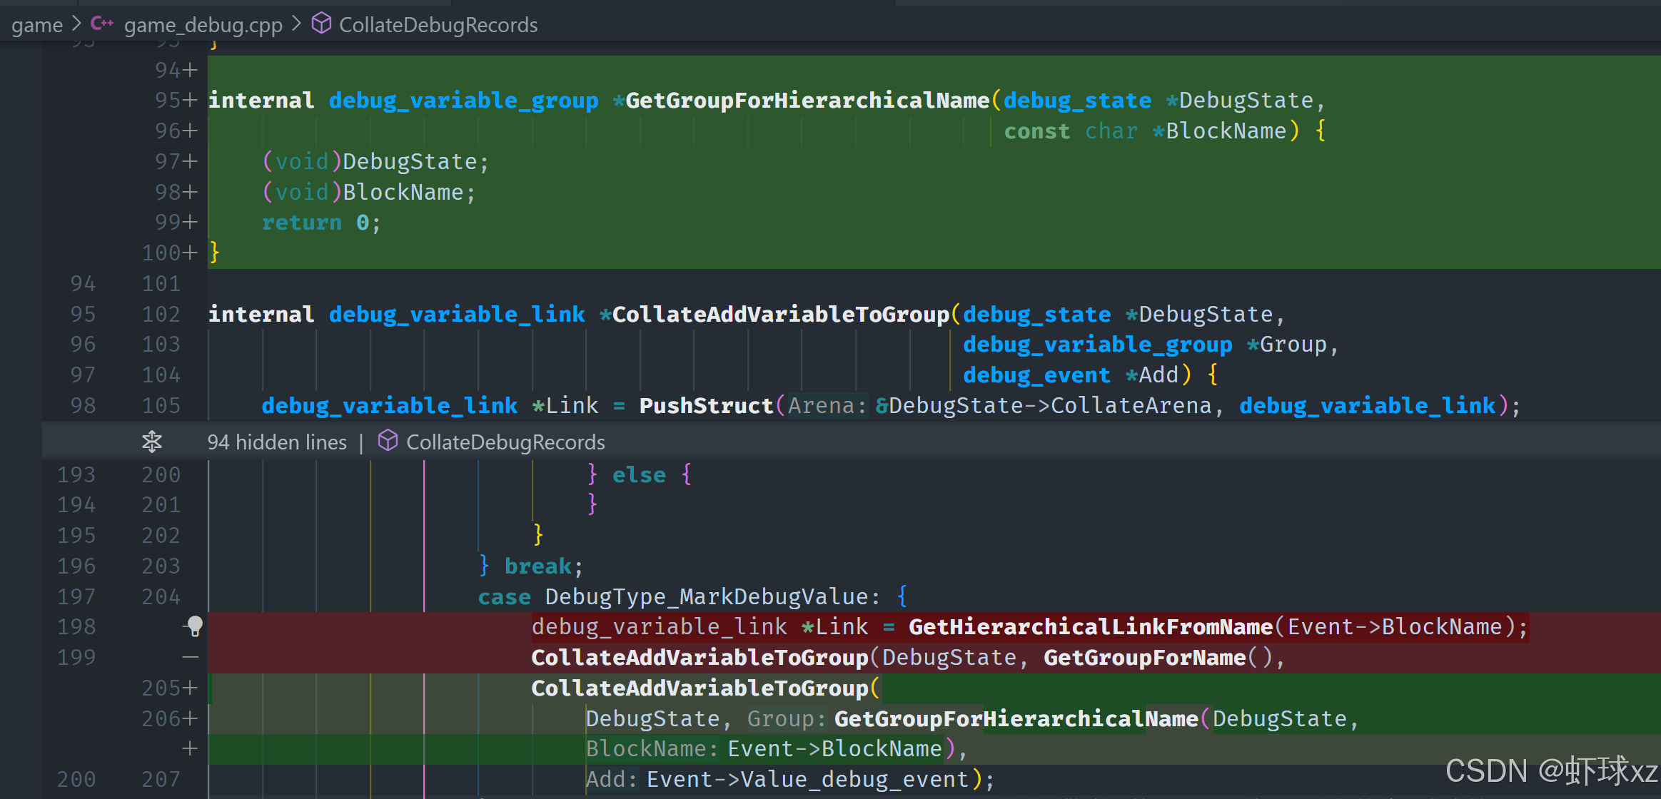Click the cube icon in the hidden lines bar

point(387,441)
